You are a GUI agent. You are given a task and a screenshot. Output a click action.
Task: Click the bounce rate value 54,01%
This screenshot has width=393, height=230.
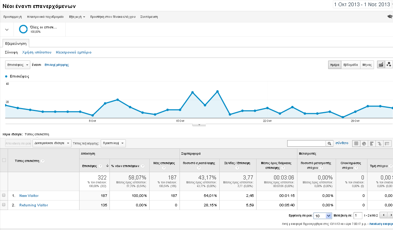click(x=210, y=195)
